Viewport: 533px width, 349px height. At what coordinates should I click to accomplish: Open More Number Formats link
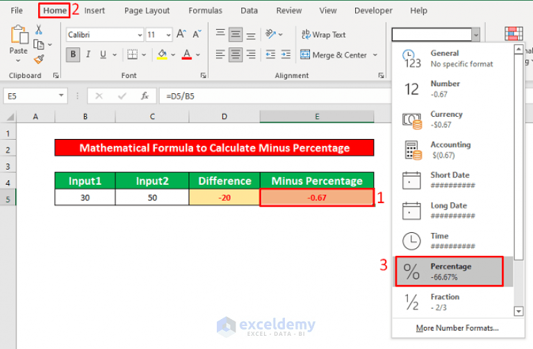457,328
